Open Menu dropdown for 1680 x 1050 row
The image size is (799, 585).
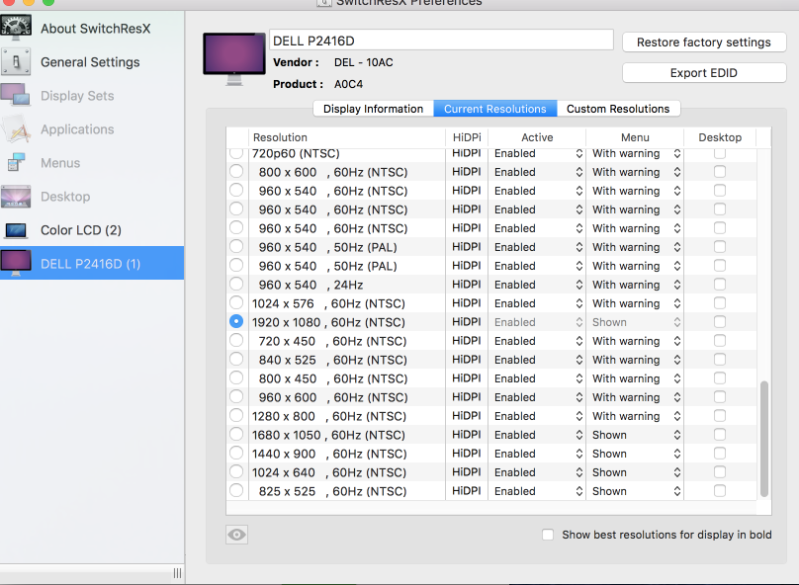point(636,435)
